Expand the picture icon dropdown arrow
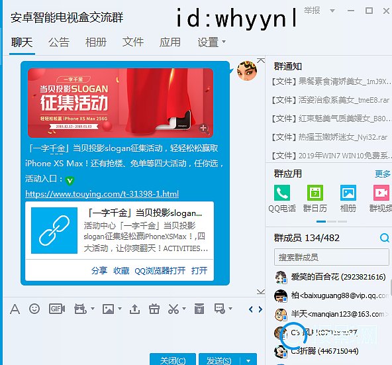The width and height of the screenshot is (392, 365). click(120, 309)
